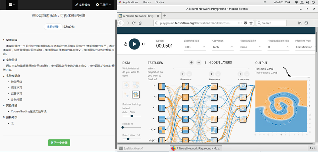Select the spiral dataset
Screen dimensions: 318x152
coord(136,95)
